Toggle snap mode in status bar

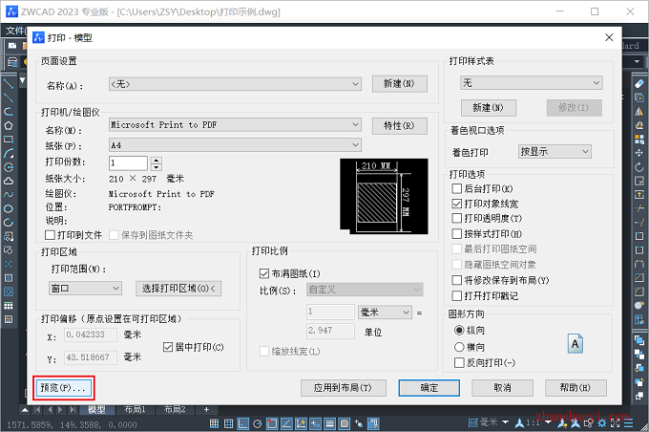point(214,423)
